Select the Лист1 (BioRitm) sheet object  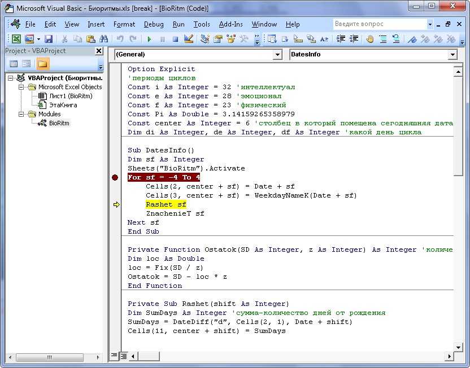coord(71,96)
